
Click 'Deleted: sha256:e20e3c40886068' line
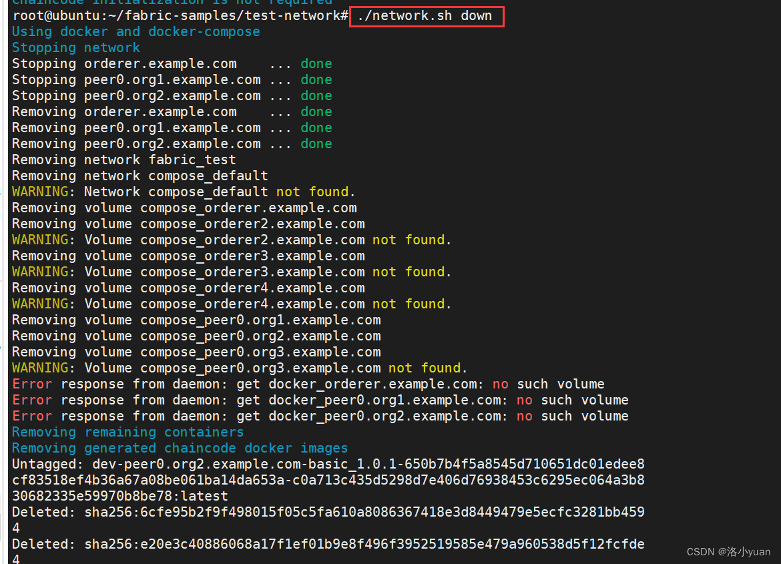(x=328, y=544)
